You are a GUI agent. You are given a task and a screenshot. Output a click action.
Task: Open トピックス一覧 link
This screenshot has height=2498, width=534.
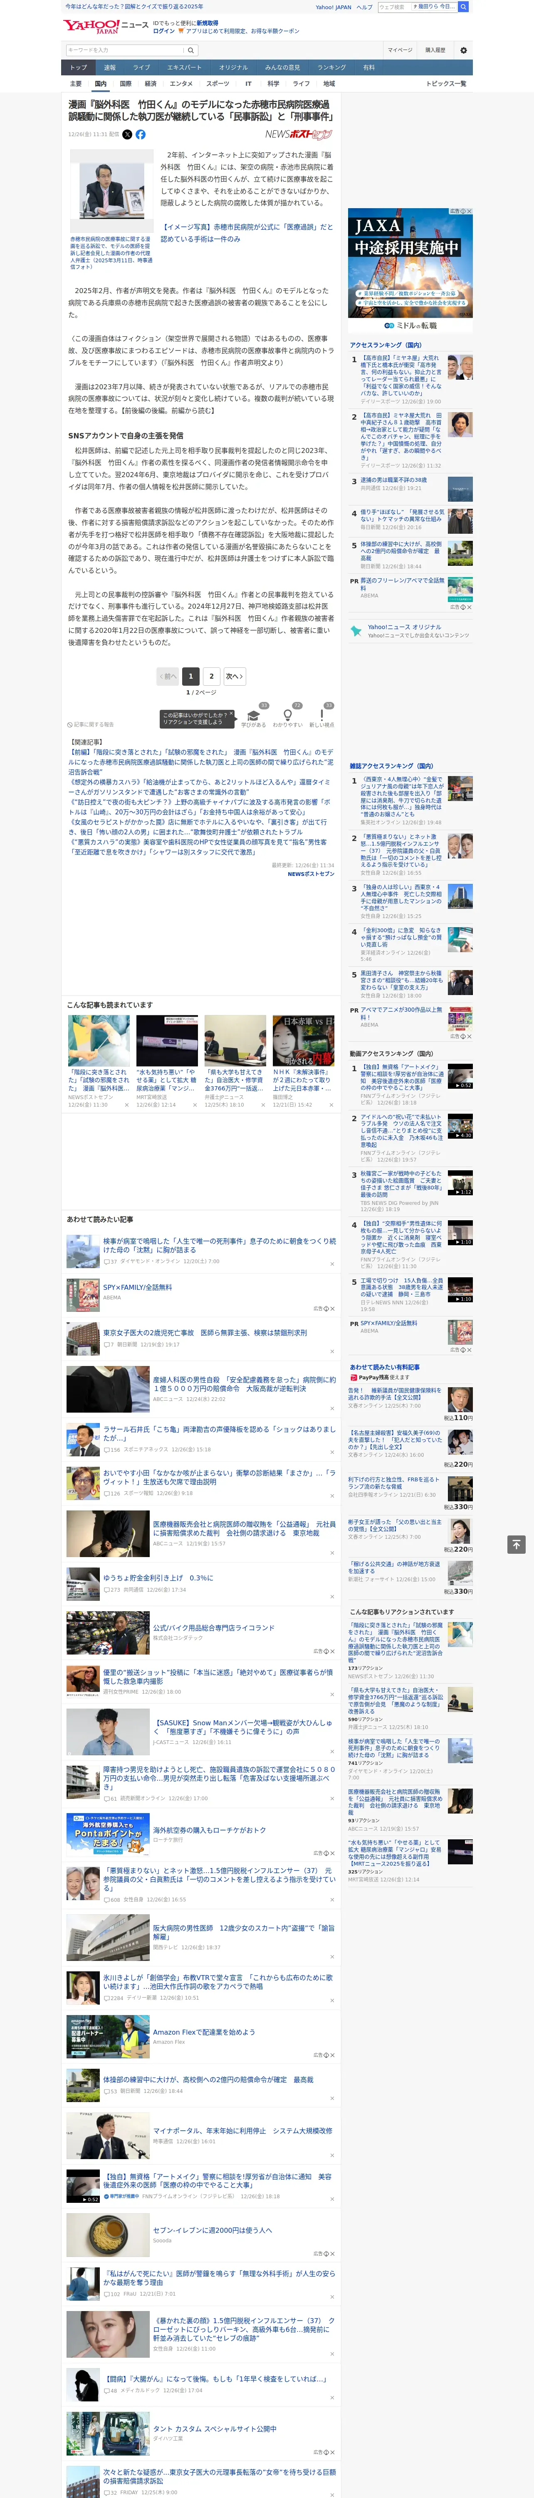coord(446,83)
